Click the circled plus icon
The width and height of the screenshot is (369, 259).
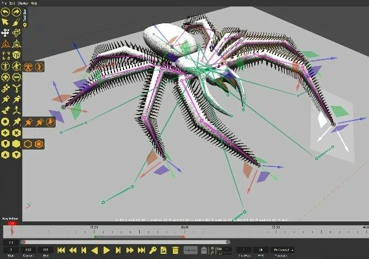[x=5, y=78]
